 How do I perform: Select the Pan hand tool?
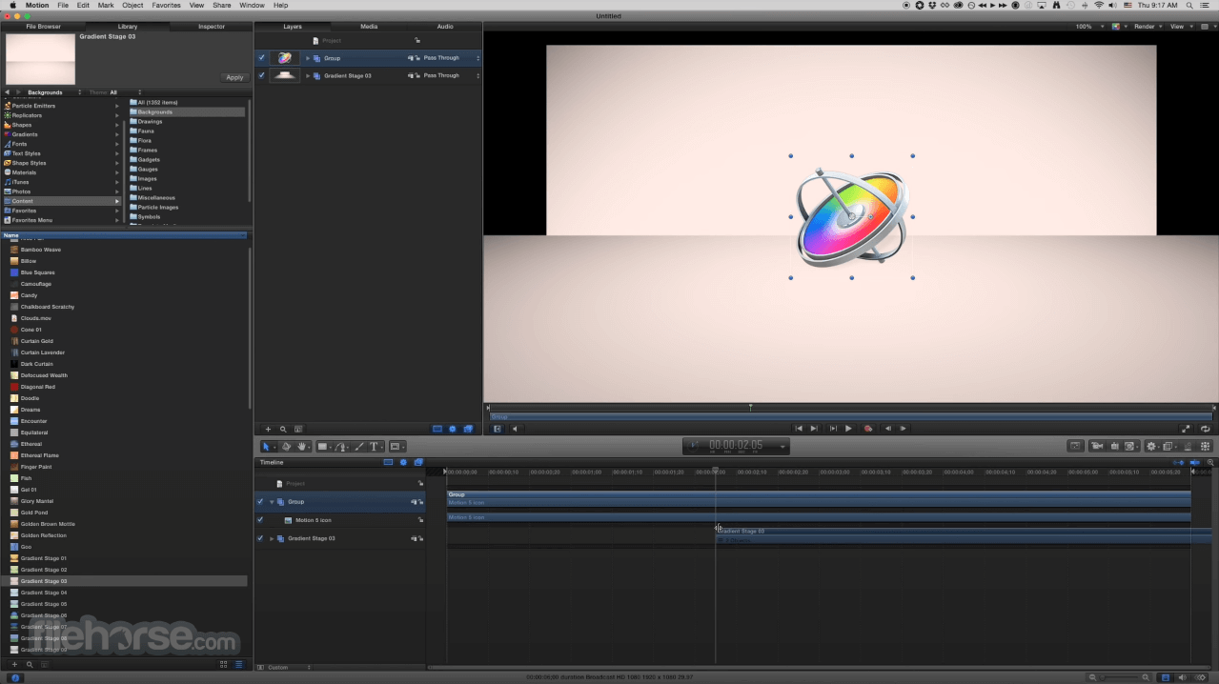pos(302,446)
